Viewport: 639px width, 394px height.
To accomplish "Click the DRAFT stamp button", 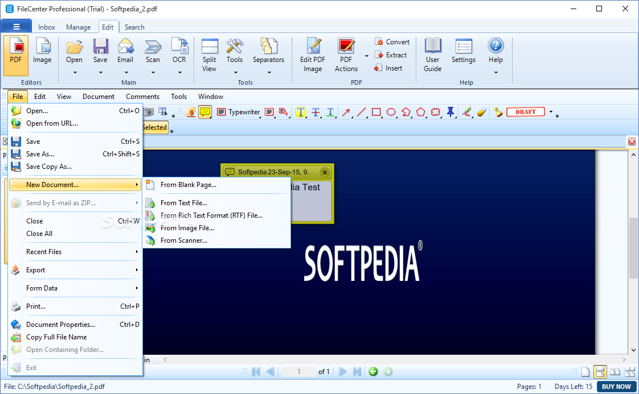I will click(x=526, y=112).
